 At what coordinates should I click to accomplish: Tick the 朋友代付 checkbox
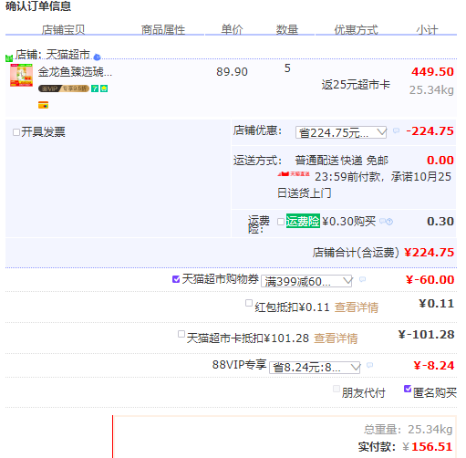tap(337, 389)
